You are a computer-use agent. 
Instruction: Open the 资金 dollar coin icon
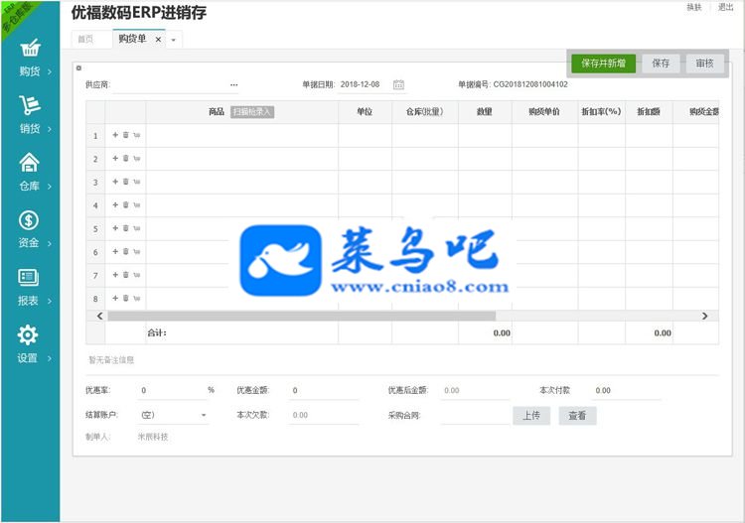pos(29,220)
